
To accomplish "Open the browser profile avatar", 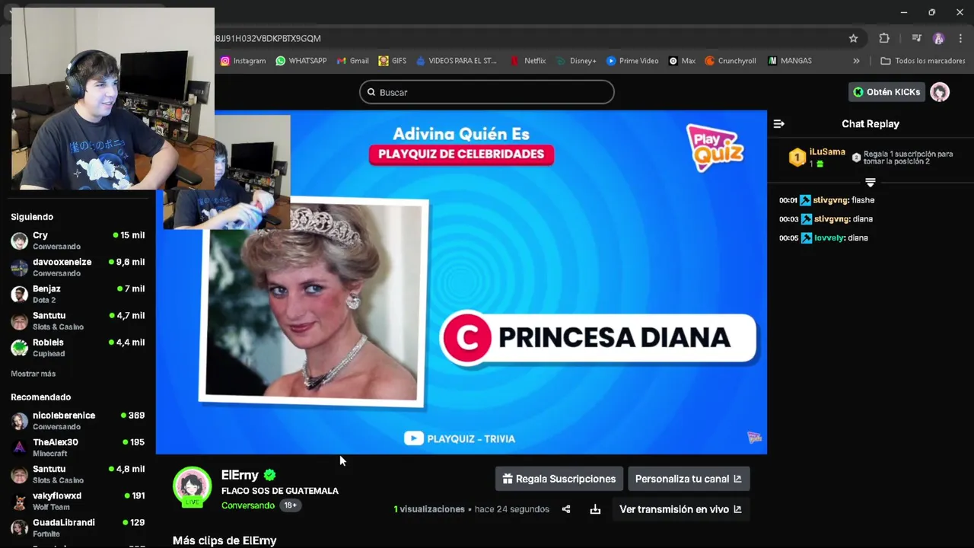I will (x=938, y=38).
